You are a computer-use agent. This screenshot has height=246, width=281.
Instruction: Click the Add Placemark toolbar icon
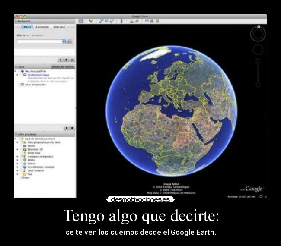pos(91,21)
